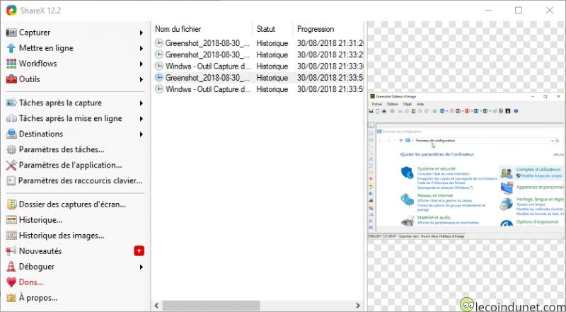Open Paramètres de l'application

75,165
